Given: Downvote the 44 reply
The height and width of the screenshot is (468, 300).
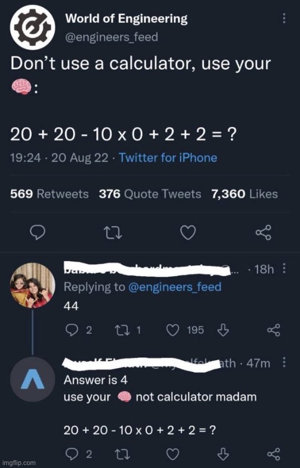Looking at the screenshot, I should pyautogui.click(x=223, y=330).
